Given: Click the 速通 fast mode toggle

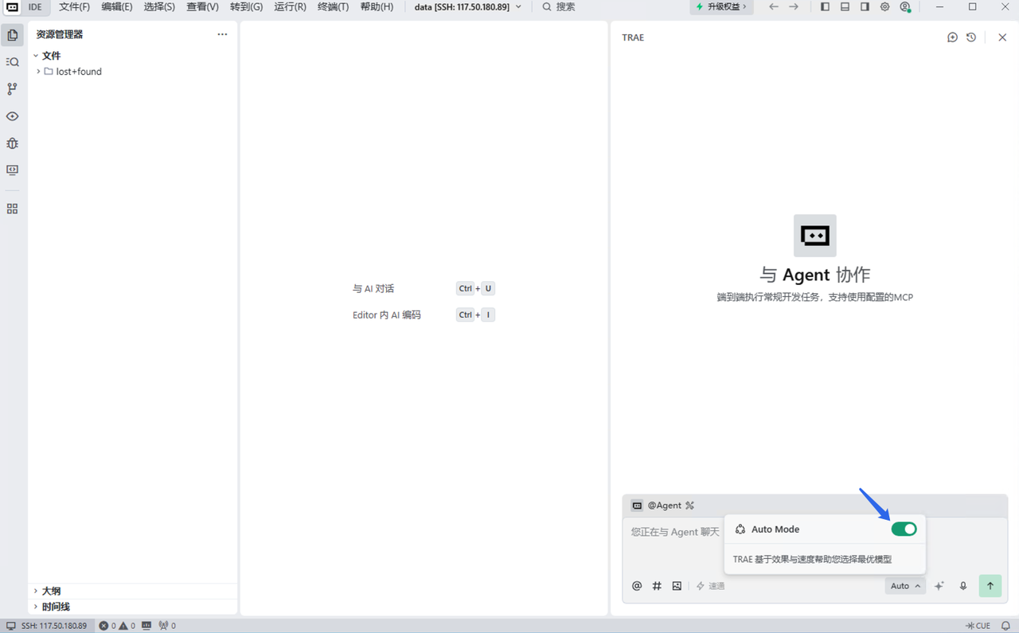Looking at the screenshot, I should pyautogui.click(x=711, y=586).
